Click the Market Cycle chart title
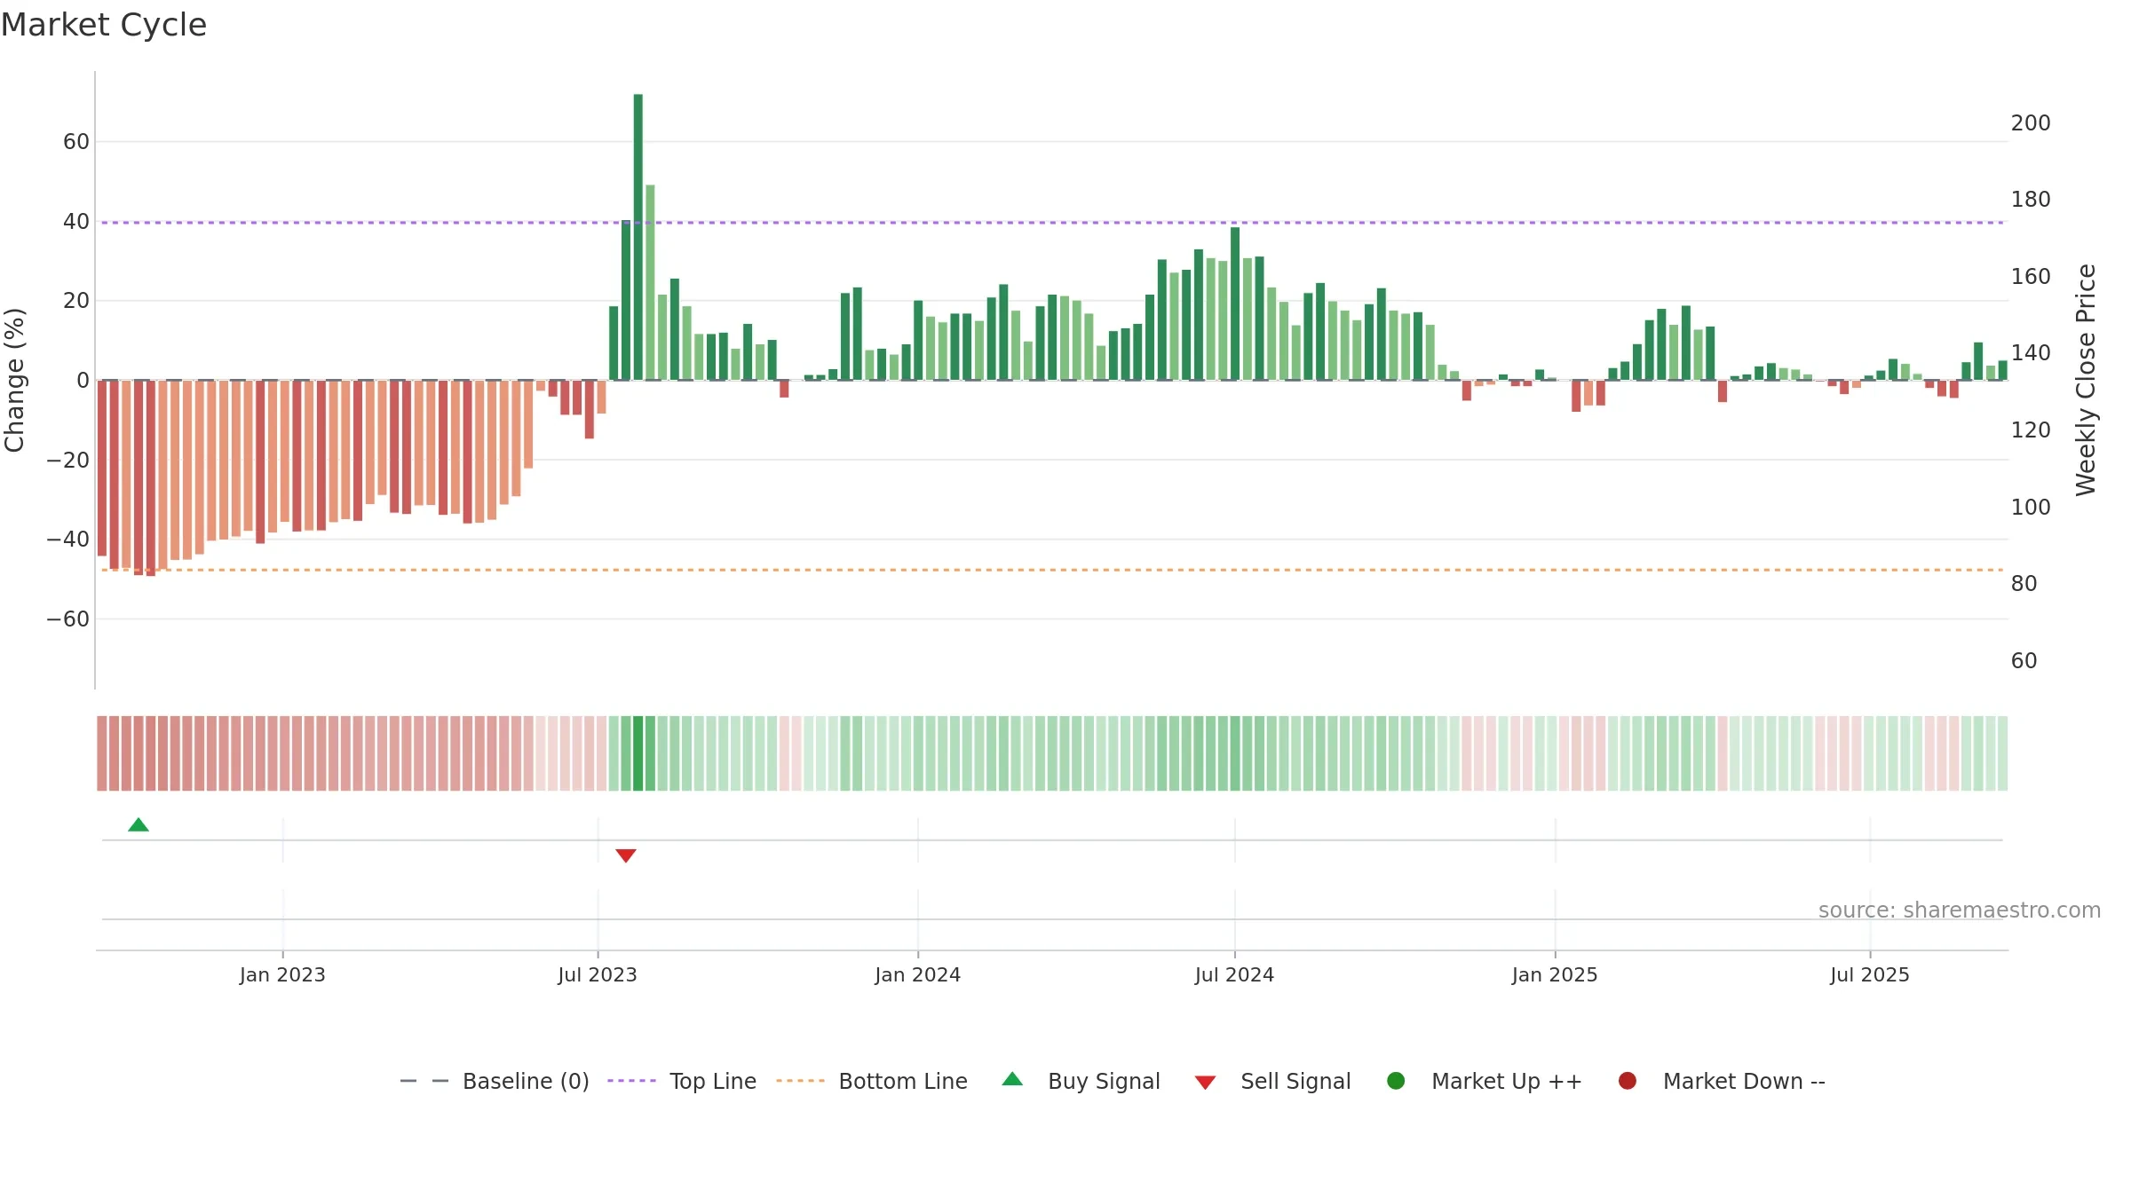Viewport: 2131px width, 1198px height. (104, 25)
